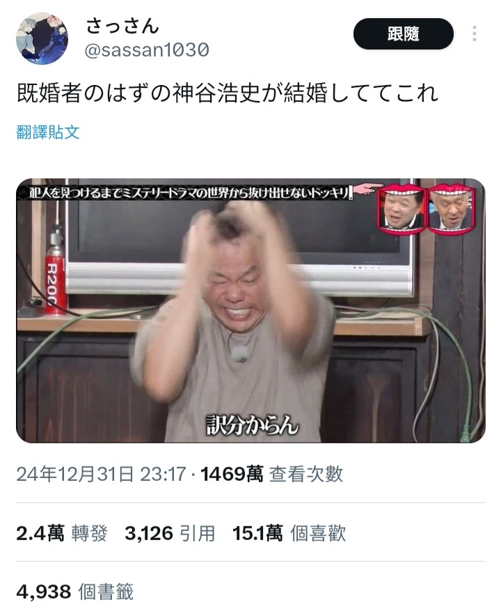The height and width of the screenshot is (614, 501).
Task: Open the three-dot more options menu
Action: [475, 33]
